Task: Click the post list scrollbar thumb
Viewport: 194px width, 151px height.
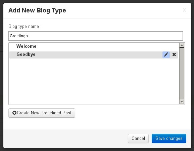Action: click(x=182, y=74)
